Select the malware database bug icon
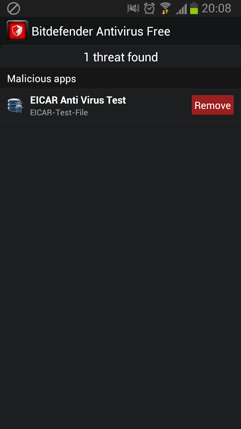This screenshot has height=429, width=241. (15, 105)
